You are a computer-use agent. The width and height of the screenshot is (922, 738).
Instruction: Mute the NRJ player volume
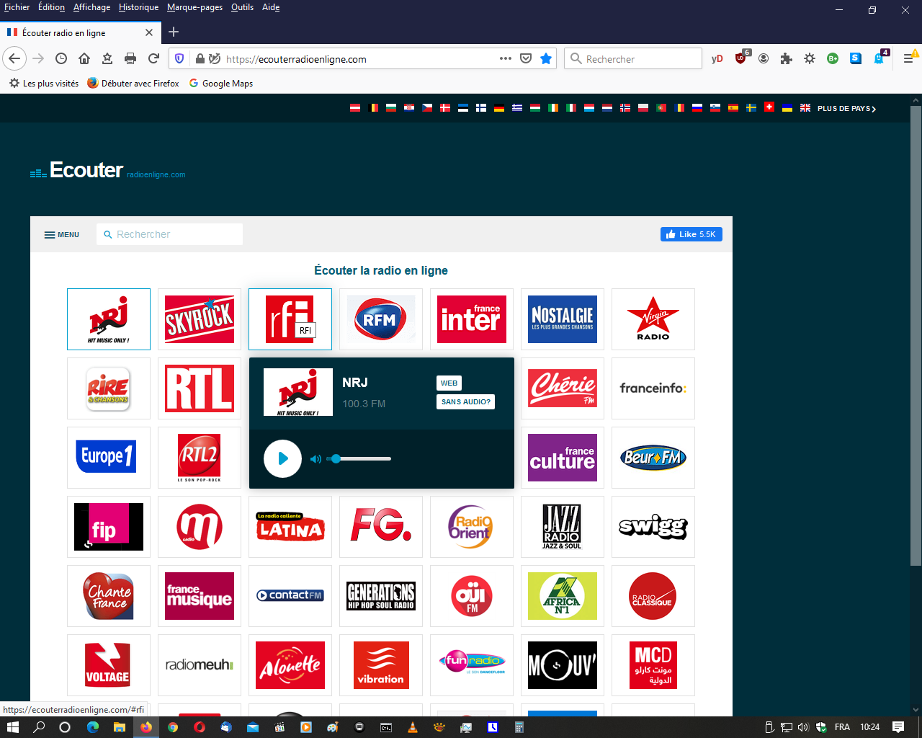pos(315,459)
